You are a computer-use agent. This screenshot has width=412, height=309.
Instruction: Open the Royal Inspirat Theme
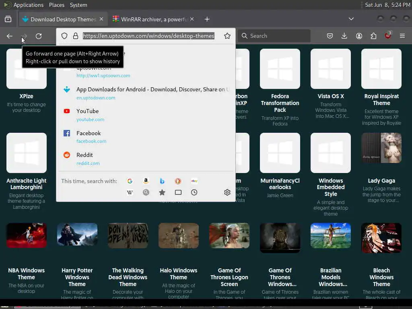[x=381, y=69]
